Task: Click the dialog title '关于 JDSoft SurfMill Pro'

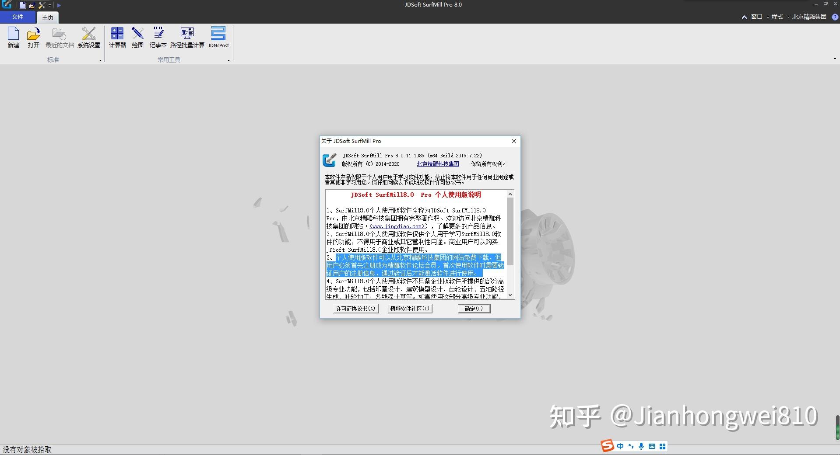Action: point(351,141)
